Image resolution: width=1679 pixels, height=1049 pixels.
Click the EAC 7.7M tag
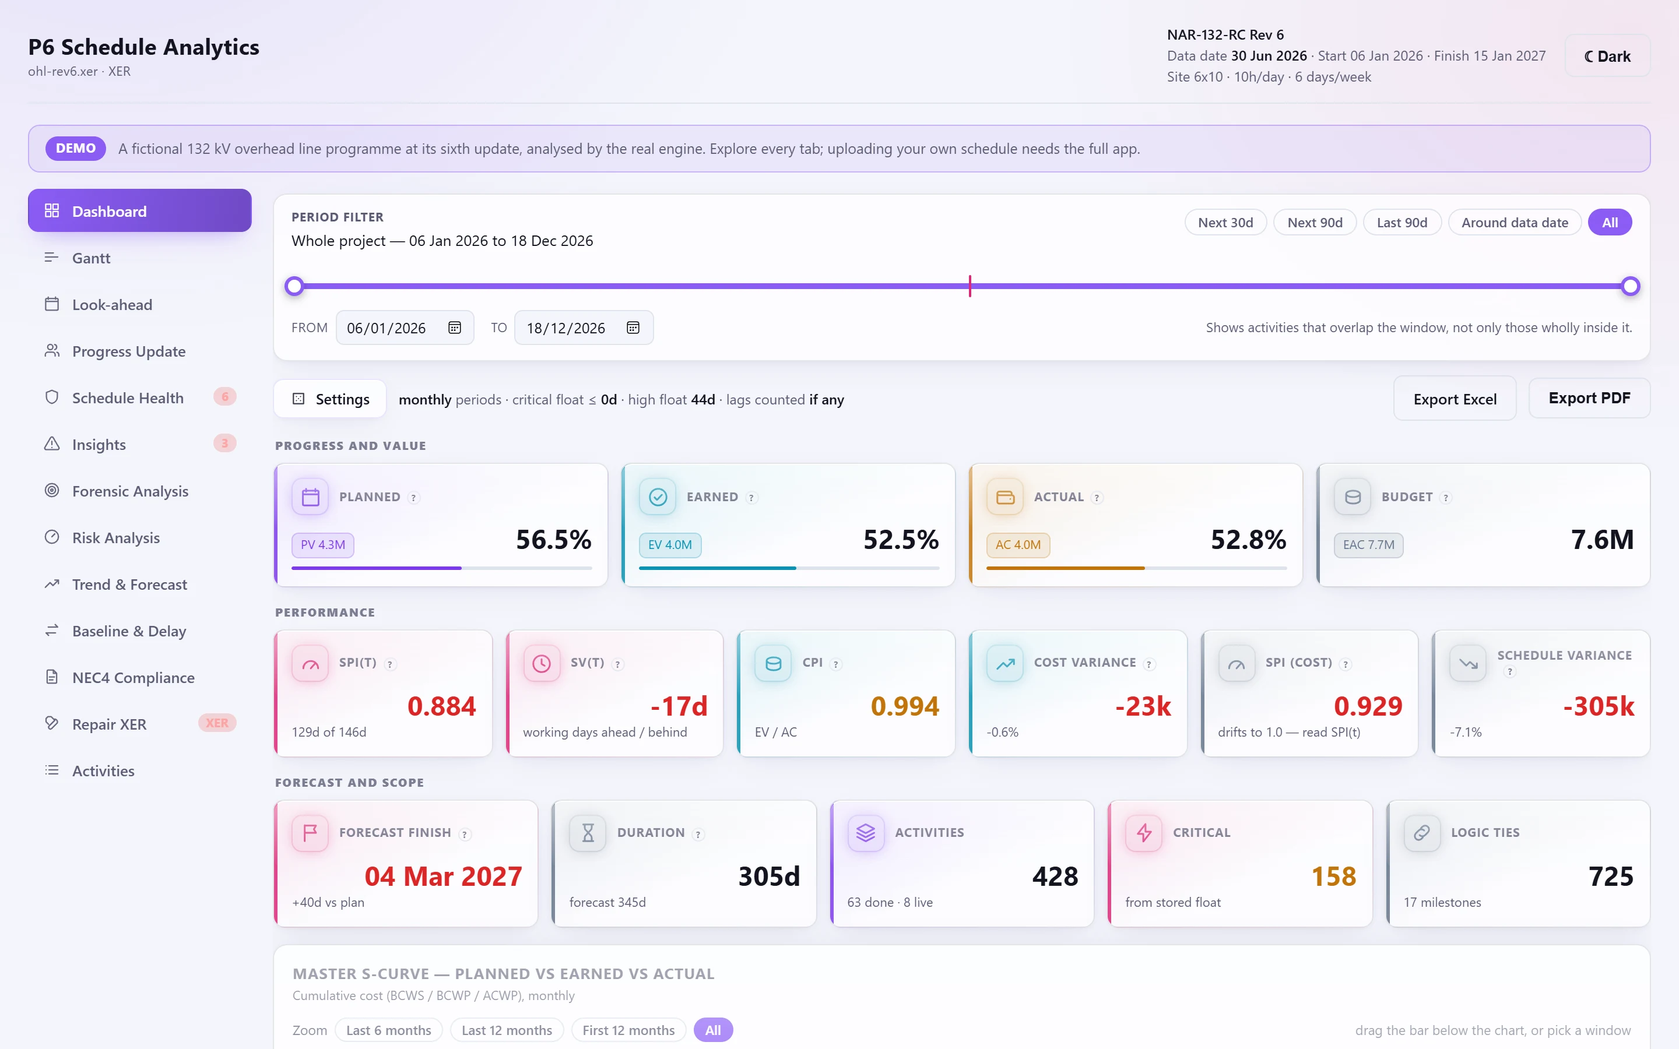tap(1368, 545)
